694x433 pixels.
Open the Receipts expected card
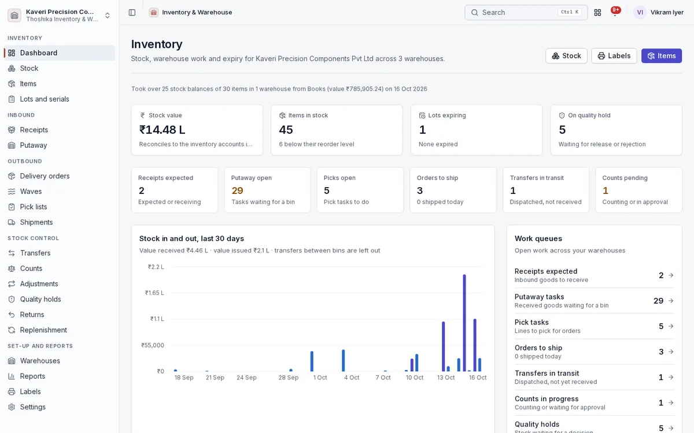click(x=175, y=190)
